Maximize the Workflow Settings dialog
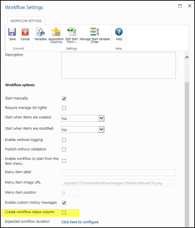 [180, 6]
